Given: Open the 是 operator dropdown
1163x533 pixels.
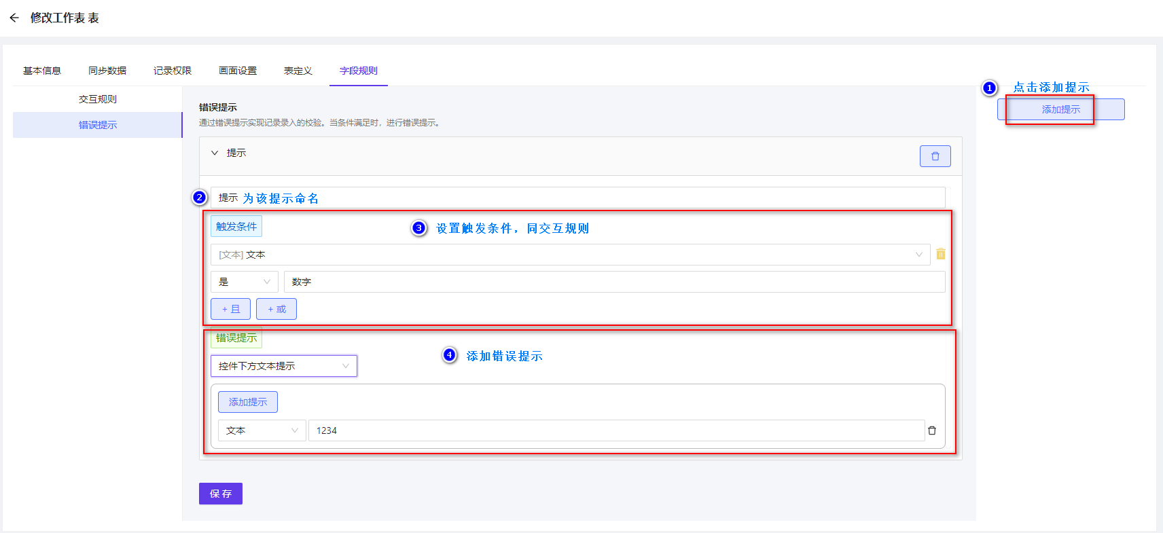Looking at the screenshot, I should click(244, 282).
